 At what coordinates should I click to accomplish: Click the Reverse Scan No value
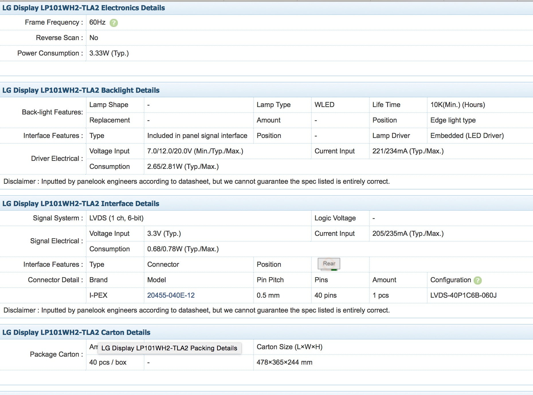click(94, 38)
